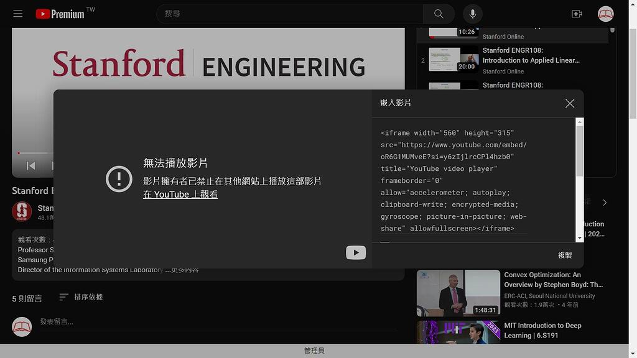Click the search magnifier icon
Viewport: 637px width, 358px height.
click(x=438, y=13)
